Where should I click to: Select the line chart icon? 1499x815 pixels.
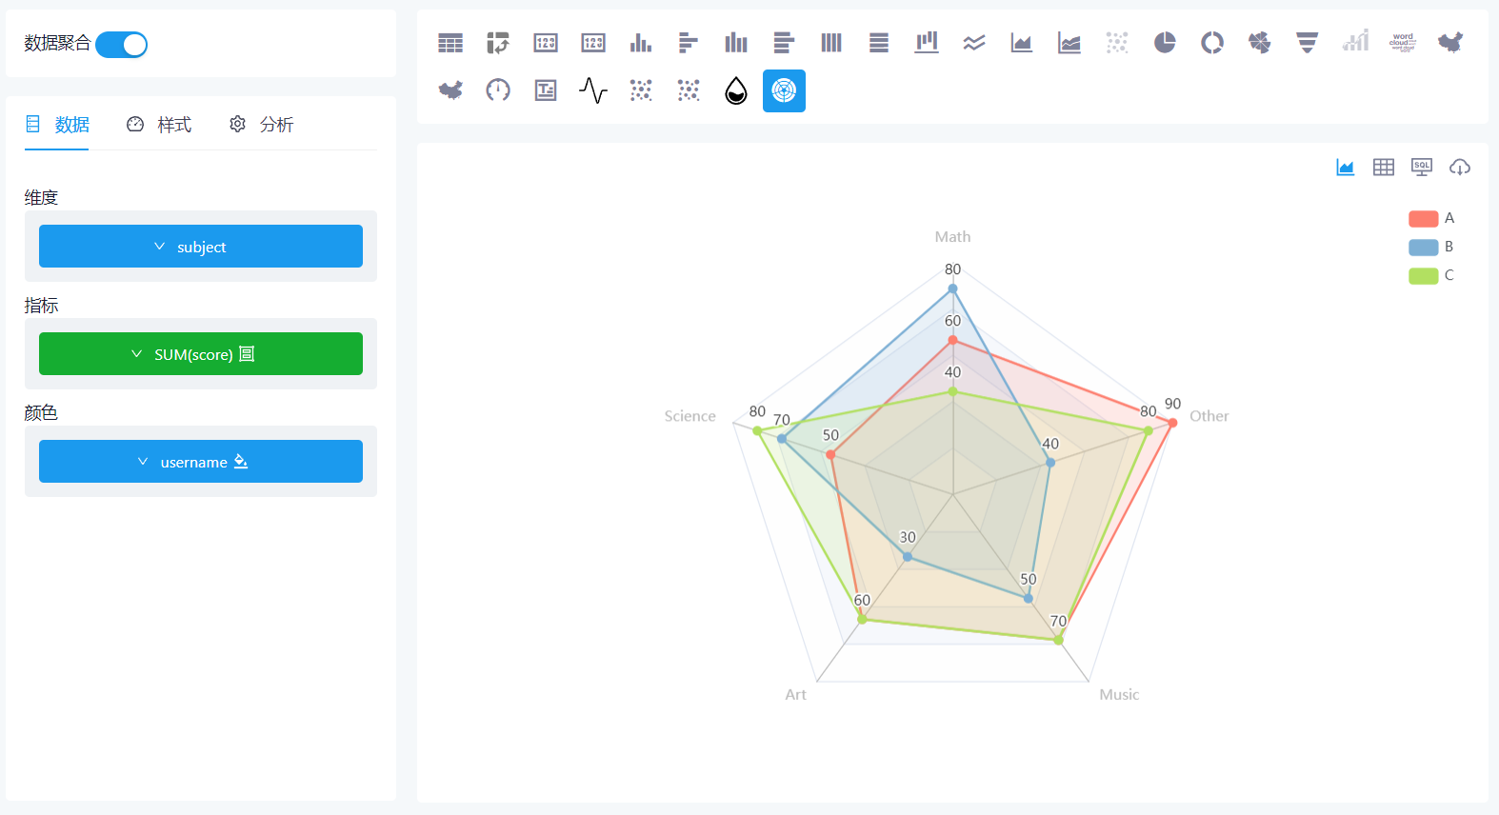pyautogui.click(x=974, y=43)
